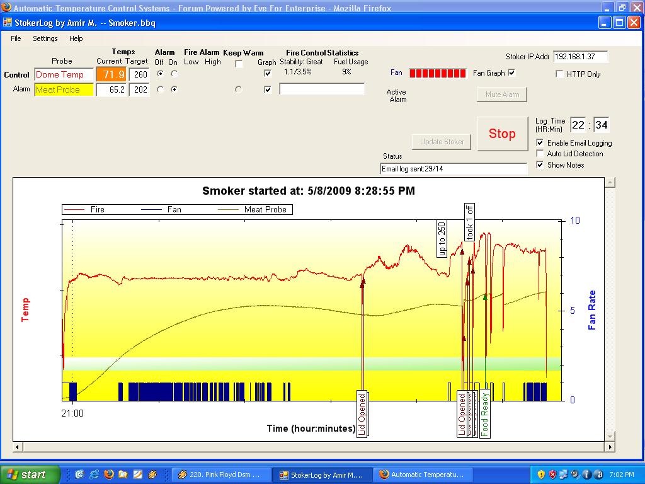This screenshot has width=645, height=484.
Task: Uncheck the Show Notes checkbox
Action: (540, 165)
